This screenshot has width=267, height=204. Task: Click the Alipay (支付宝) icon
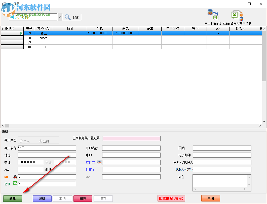tap(99, 163)
